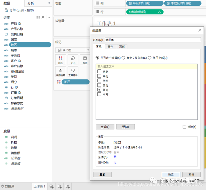Click the calendar icon of 发货日期
The width and height of the screenshot is (206, 190).
click(x=6, y=34)
